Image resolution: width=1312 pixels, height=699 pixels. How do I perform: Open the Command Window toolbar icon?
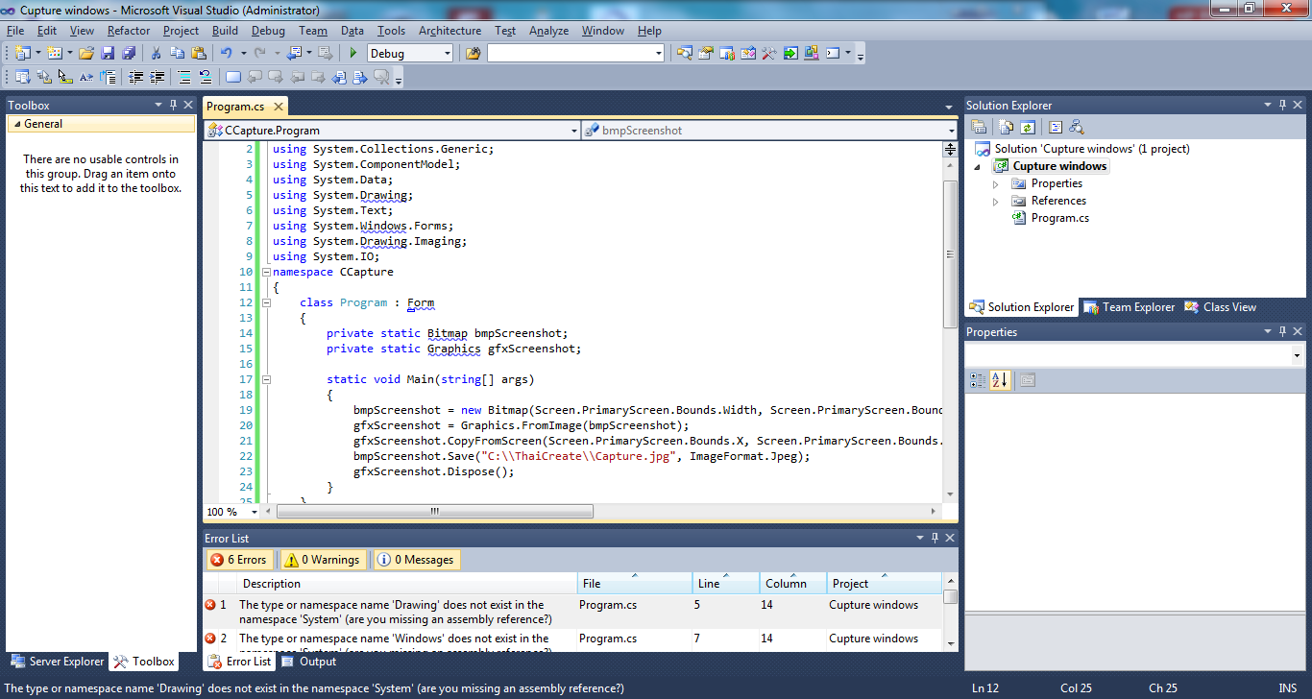[833, 53]
